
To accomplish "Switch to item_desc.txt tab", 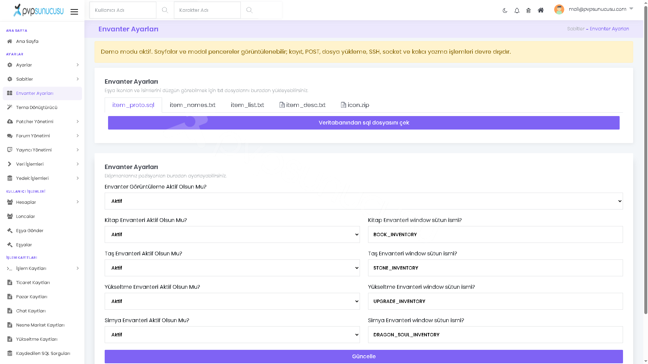I will pyautogui.click(x=303, y=105).
